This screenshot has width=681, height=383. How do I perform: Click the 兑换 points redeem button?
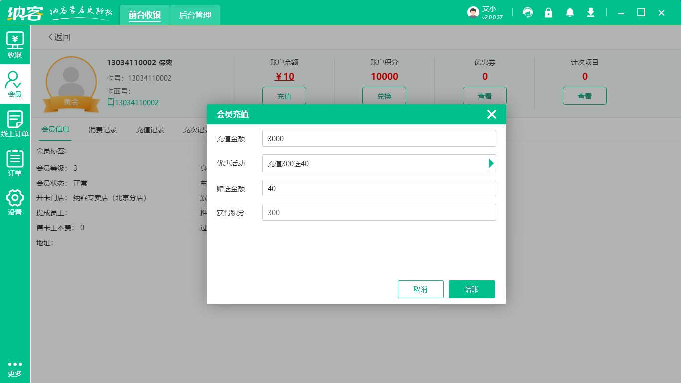click(384, 95)
